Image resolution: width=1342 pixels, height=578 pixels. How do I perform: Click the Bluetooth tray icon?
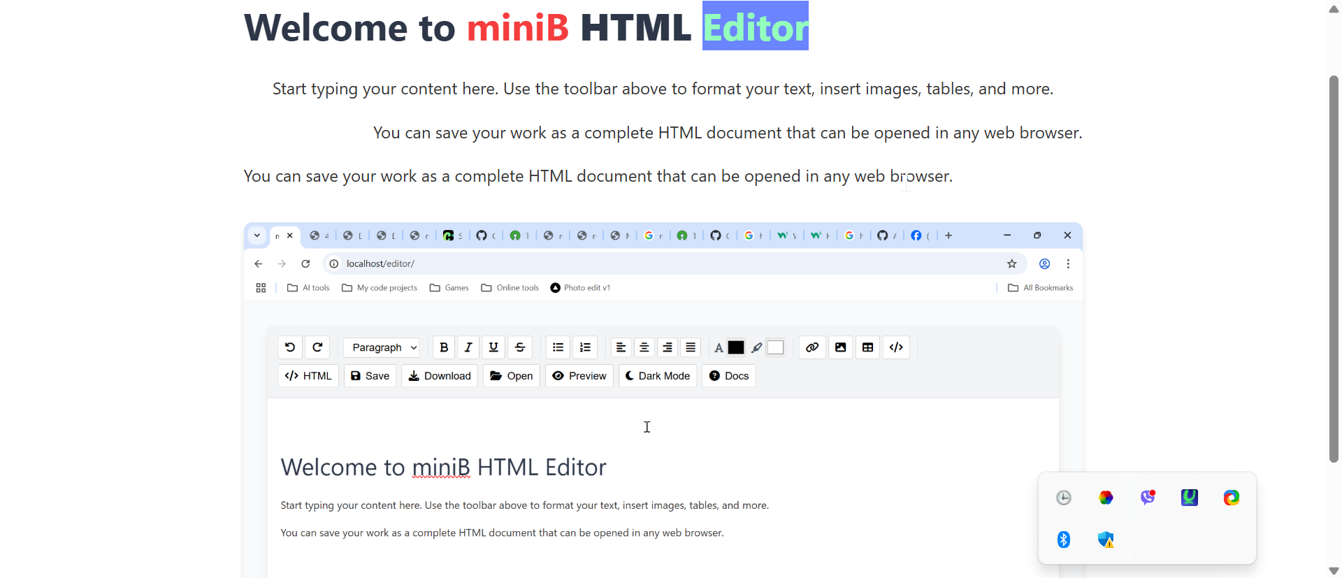point(1064,540)
